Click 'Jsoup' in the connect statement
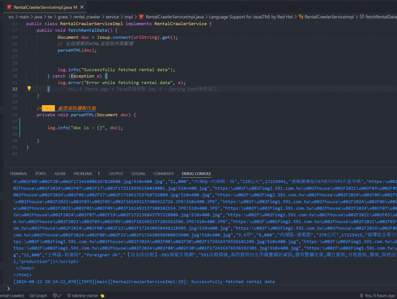The height and width of the screenshot is (299, 397). pyautogui.click(x=103, y=38)
